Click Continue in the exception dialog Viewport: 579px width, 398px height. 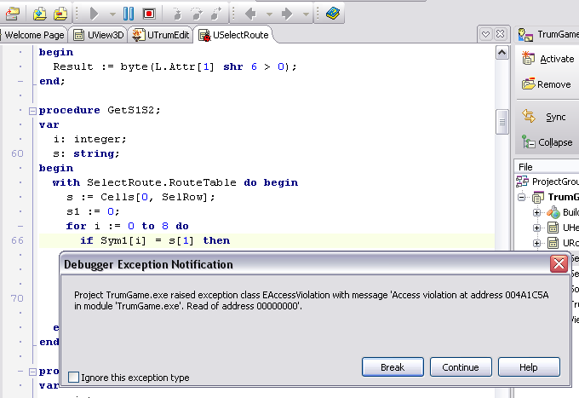click(x=461, y=367)
